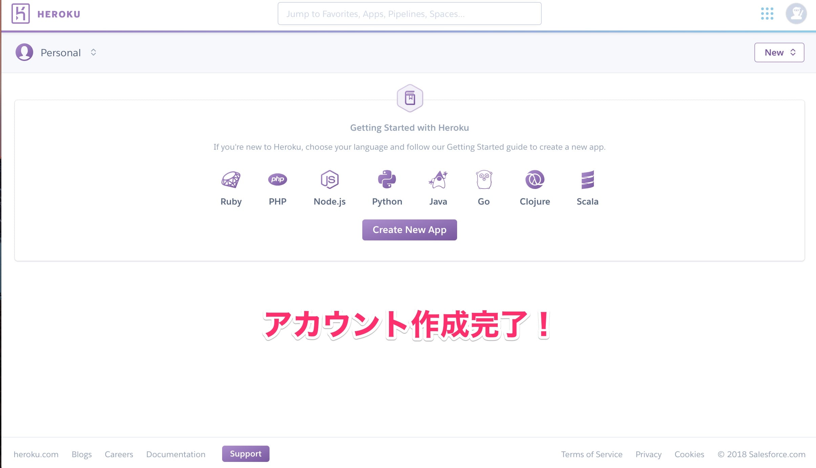Click the Getting Started with Heroku heading

409,128
